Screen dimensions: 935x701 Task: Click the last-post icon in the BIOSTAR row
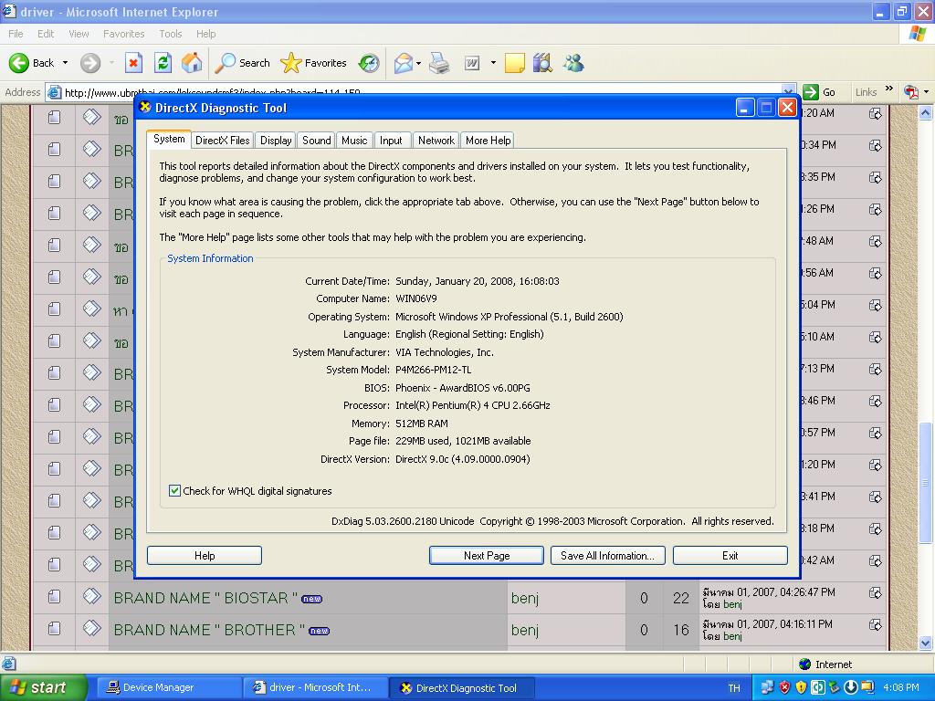[x=875, y=592]
